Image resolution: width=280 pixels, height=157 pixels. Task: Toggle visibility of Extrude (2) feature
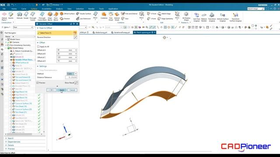[x=11, y=57]
